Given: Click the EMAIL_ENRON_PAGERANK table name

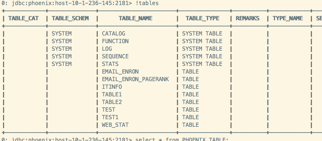Looking at the screenshot, I should 135,79.
